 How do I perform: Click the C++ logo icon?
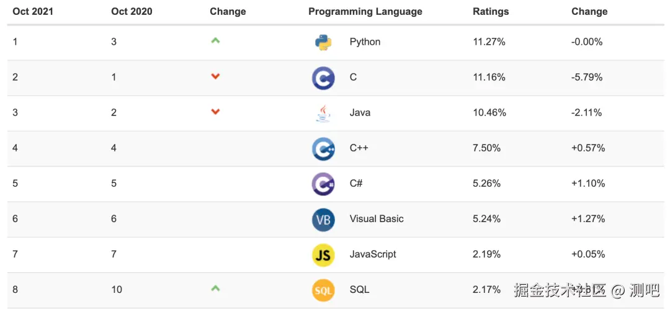click(323, 148)
